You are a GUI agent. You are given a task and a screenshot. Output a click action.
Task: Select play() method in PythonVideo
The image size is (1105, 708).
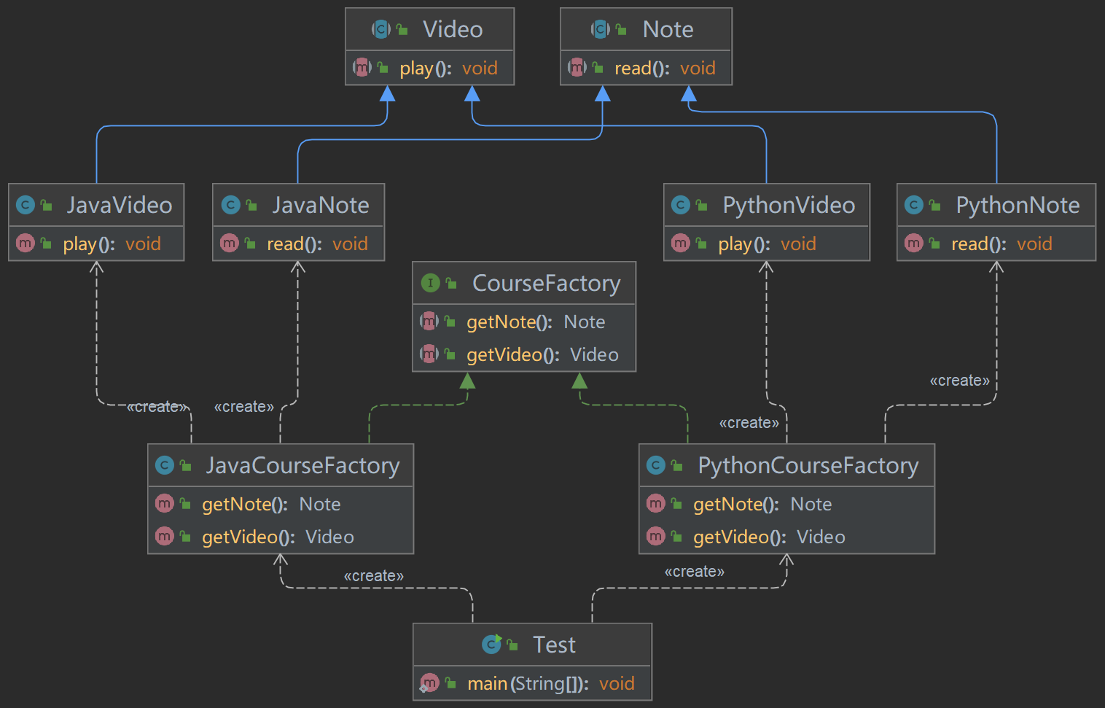click(x=767, y=244)
